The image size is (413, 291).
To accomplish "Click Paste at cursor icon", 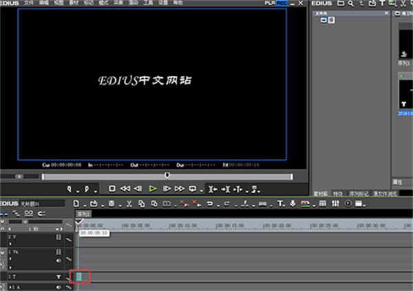I will tap(154, 203).
